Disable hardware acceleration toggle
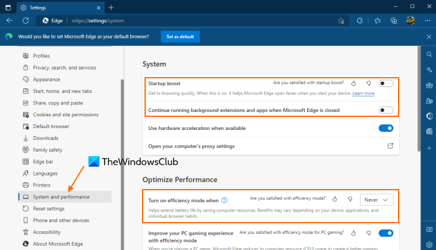 (386, 128)
